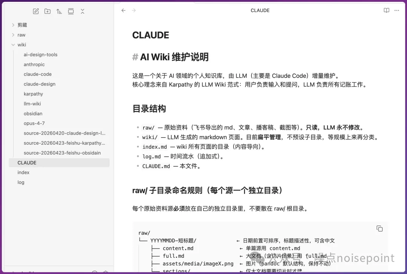Open the karpathy note
The image size is (407, 274).
click(x=33, y=94)
